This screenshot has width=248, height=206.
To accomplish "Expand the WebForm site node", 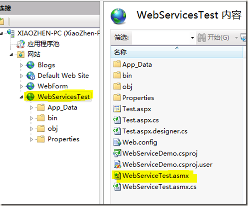I will coord(21,86).
